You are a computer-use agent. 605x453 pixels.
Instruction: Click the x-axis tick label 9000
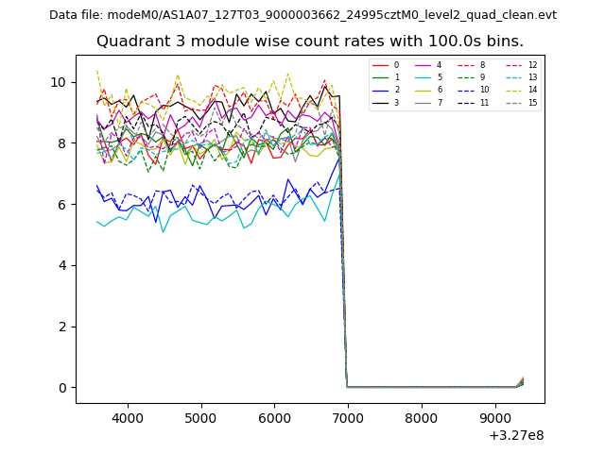[x=494, y=416]
